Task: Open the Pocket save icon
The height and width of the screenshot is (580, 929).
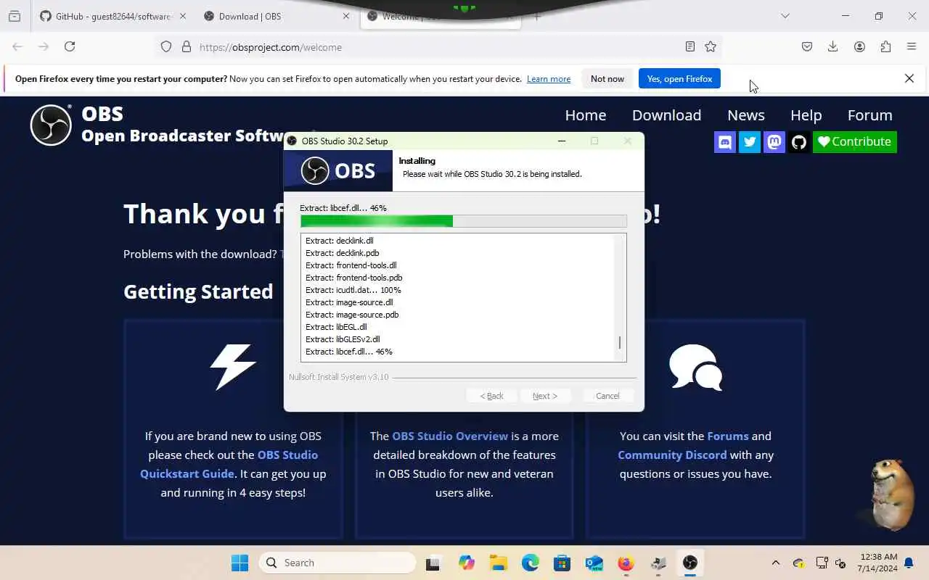Action: (807, 46)
